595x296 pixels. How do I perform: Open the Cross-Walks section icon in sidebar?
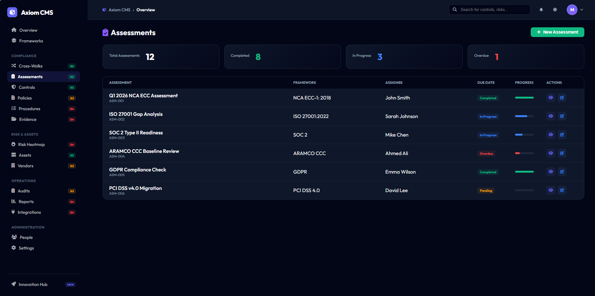point(14,66)
